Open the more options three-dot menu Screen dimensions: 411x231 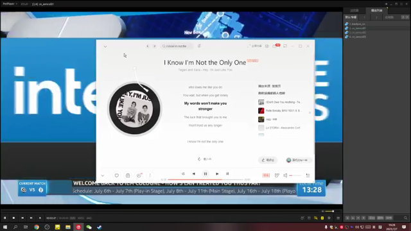[150, 175]
